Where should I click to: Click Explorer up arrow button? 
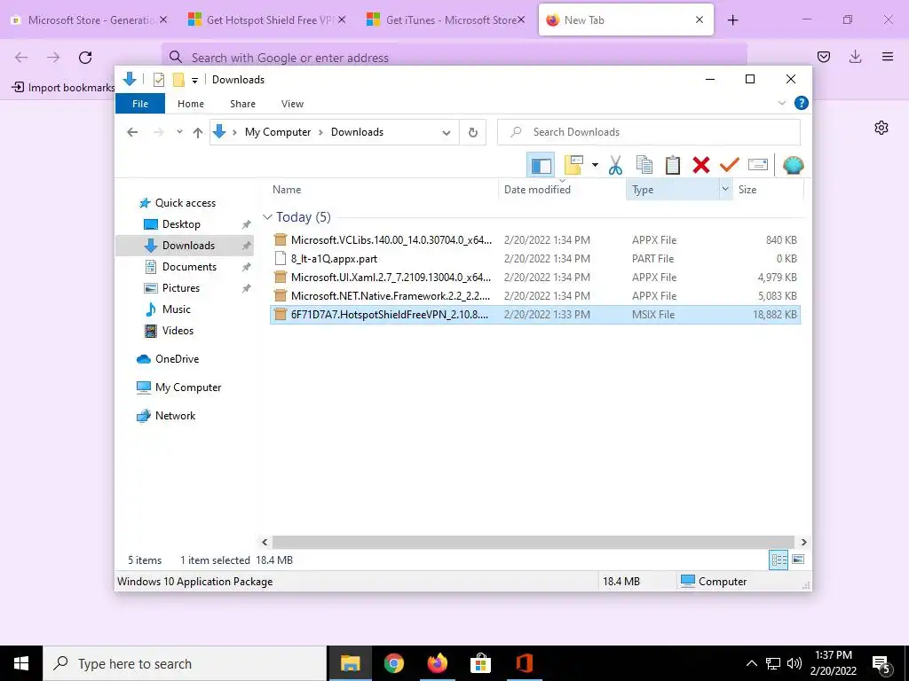coord(198,132)
